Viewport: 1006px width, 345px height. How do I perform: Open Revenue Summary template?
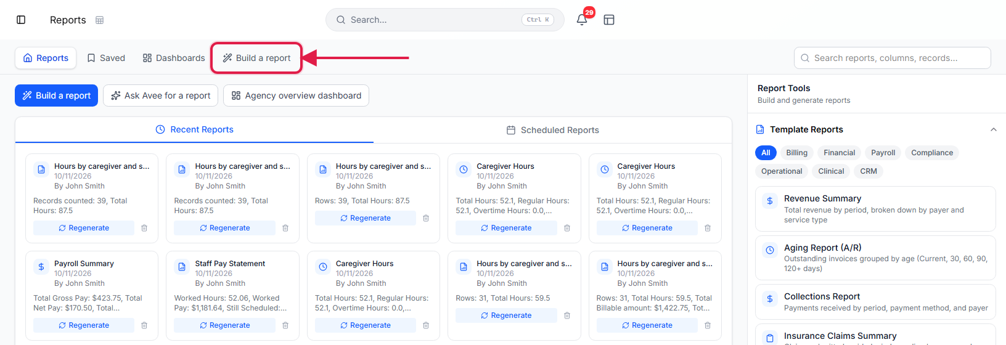pyautogui.click(x=875, y=209)
